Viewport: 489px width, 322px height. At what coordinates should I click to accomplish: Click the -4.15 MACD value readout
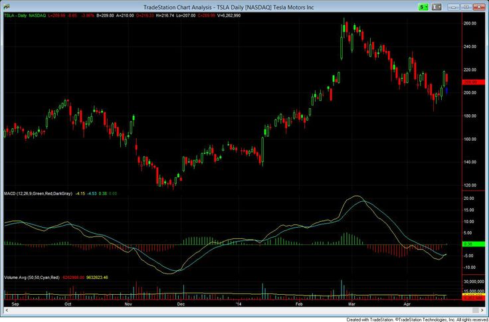80,194
